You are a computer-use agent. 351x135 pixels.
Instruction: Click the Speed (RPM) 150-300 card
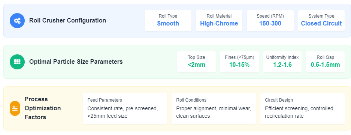tap(270, 21)
